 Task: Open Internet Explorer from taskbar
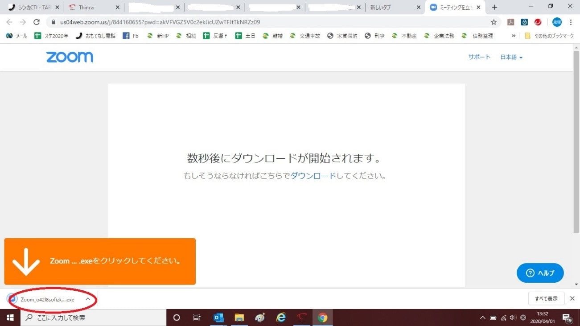281,318
